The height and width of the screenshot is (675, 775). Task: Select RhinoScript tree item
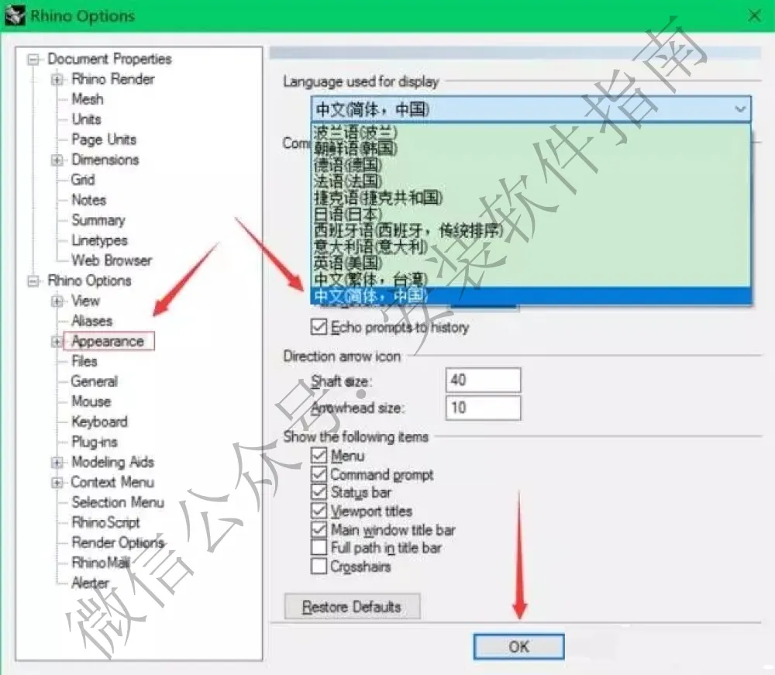click(x=105, y=523)
